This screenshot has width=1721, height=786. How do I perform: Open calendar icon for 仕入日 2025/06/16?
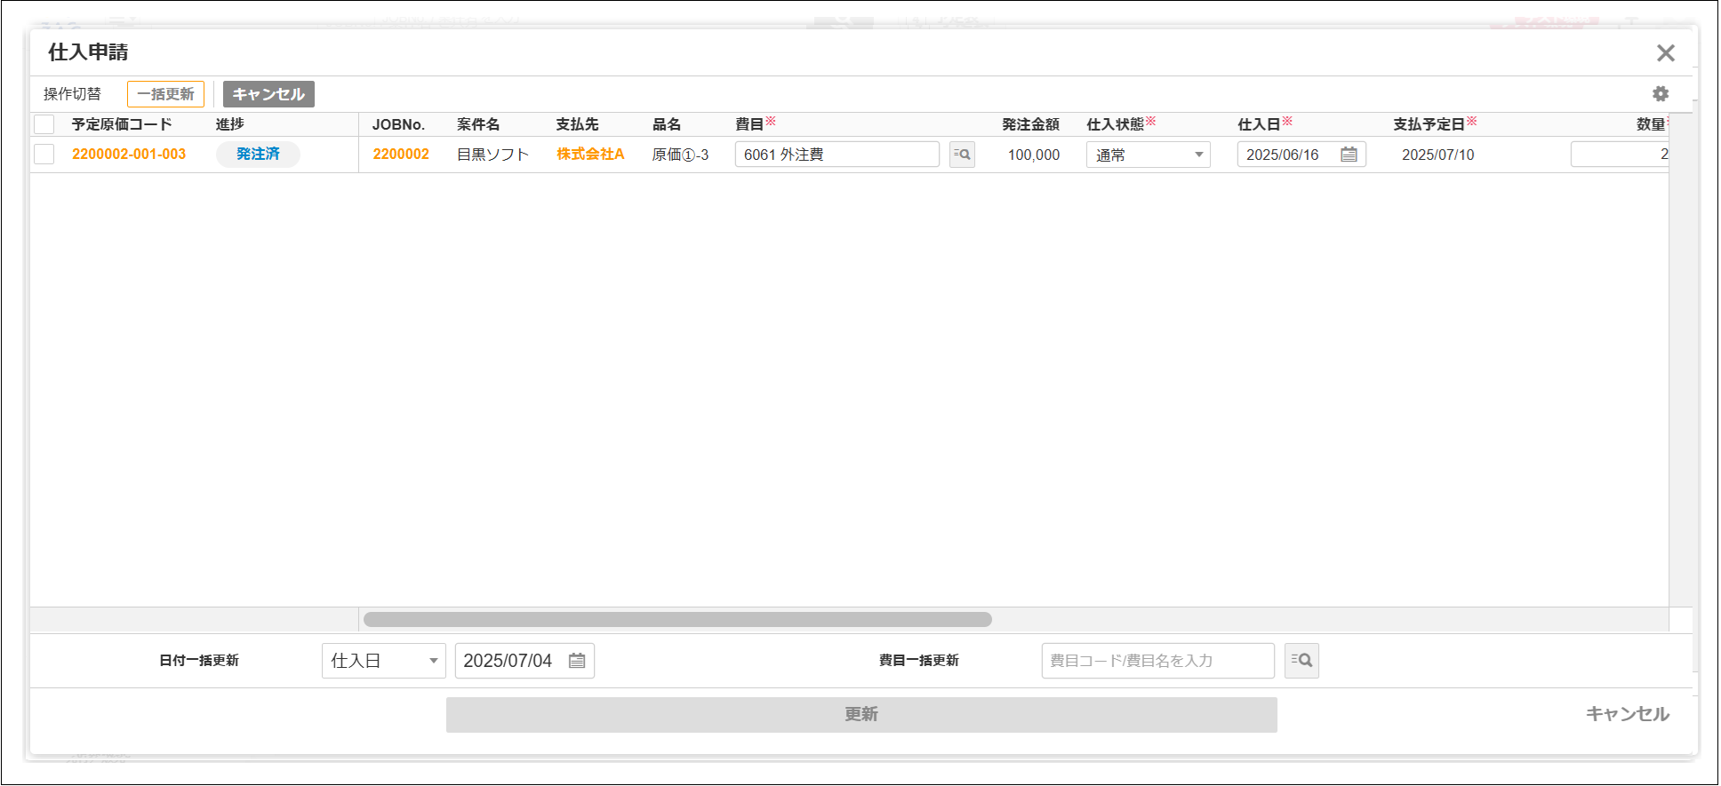(1349, 155)
